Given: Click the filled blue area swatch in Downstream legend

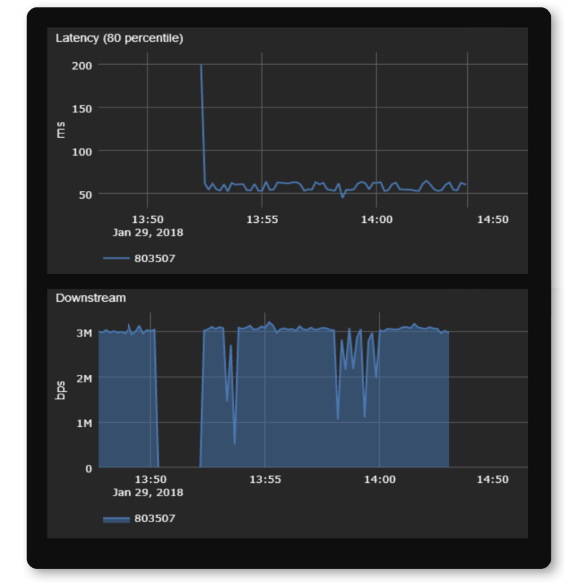Looking at the screenshot, I should 117,518.
